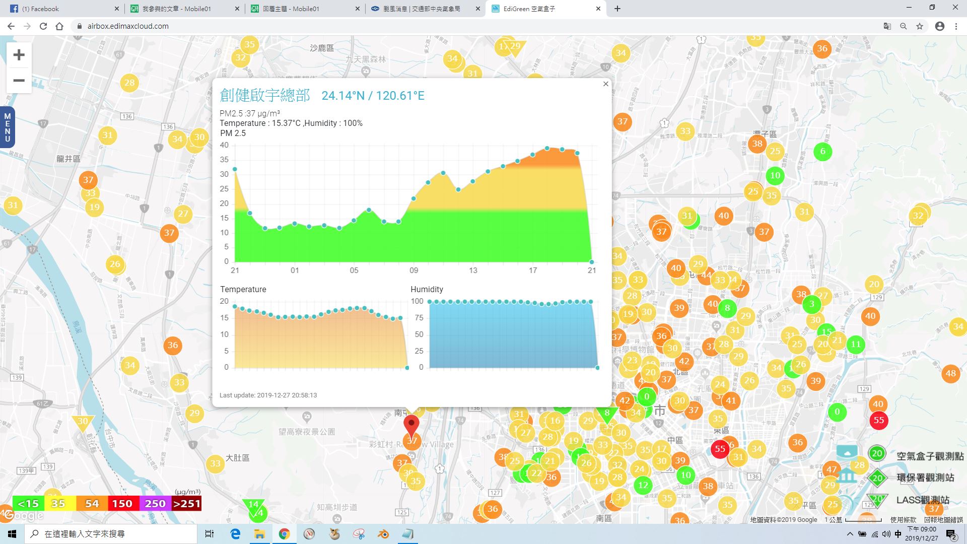Viewport: 967px width, 544px height.
Task: Click the red location pin marker
Action: click(411, 427)
